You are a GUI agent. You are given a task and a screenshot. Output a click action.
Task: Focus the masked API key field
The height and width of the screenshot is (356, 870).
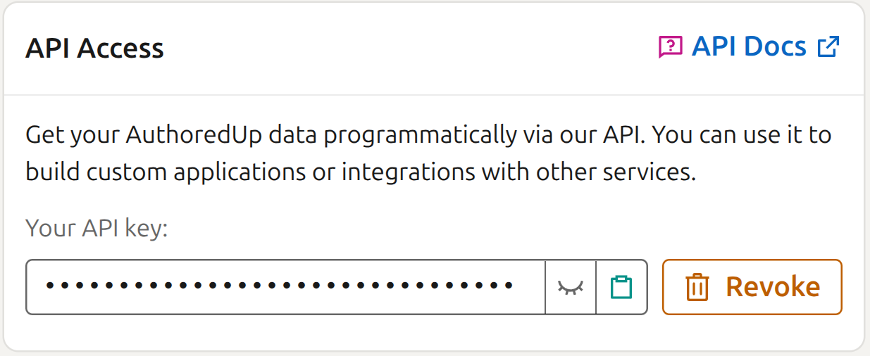coord(285,287)
